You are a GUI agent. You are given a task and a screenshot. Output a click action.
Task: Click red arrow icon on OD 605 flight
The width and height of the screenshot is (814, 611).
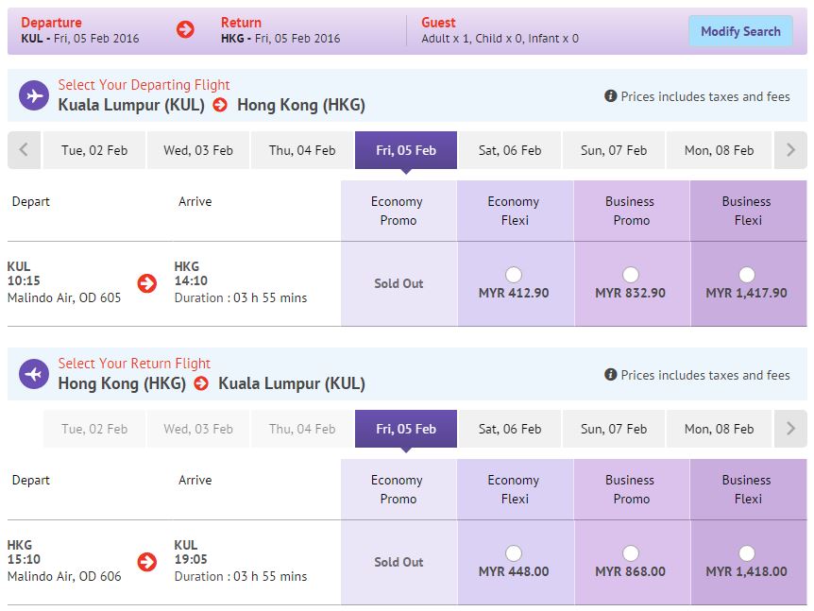146,283
